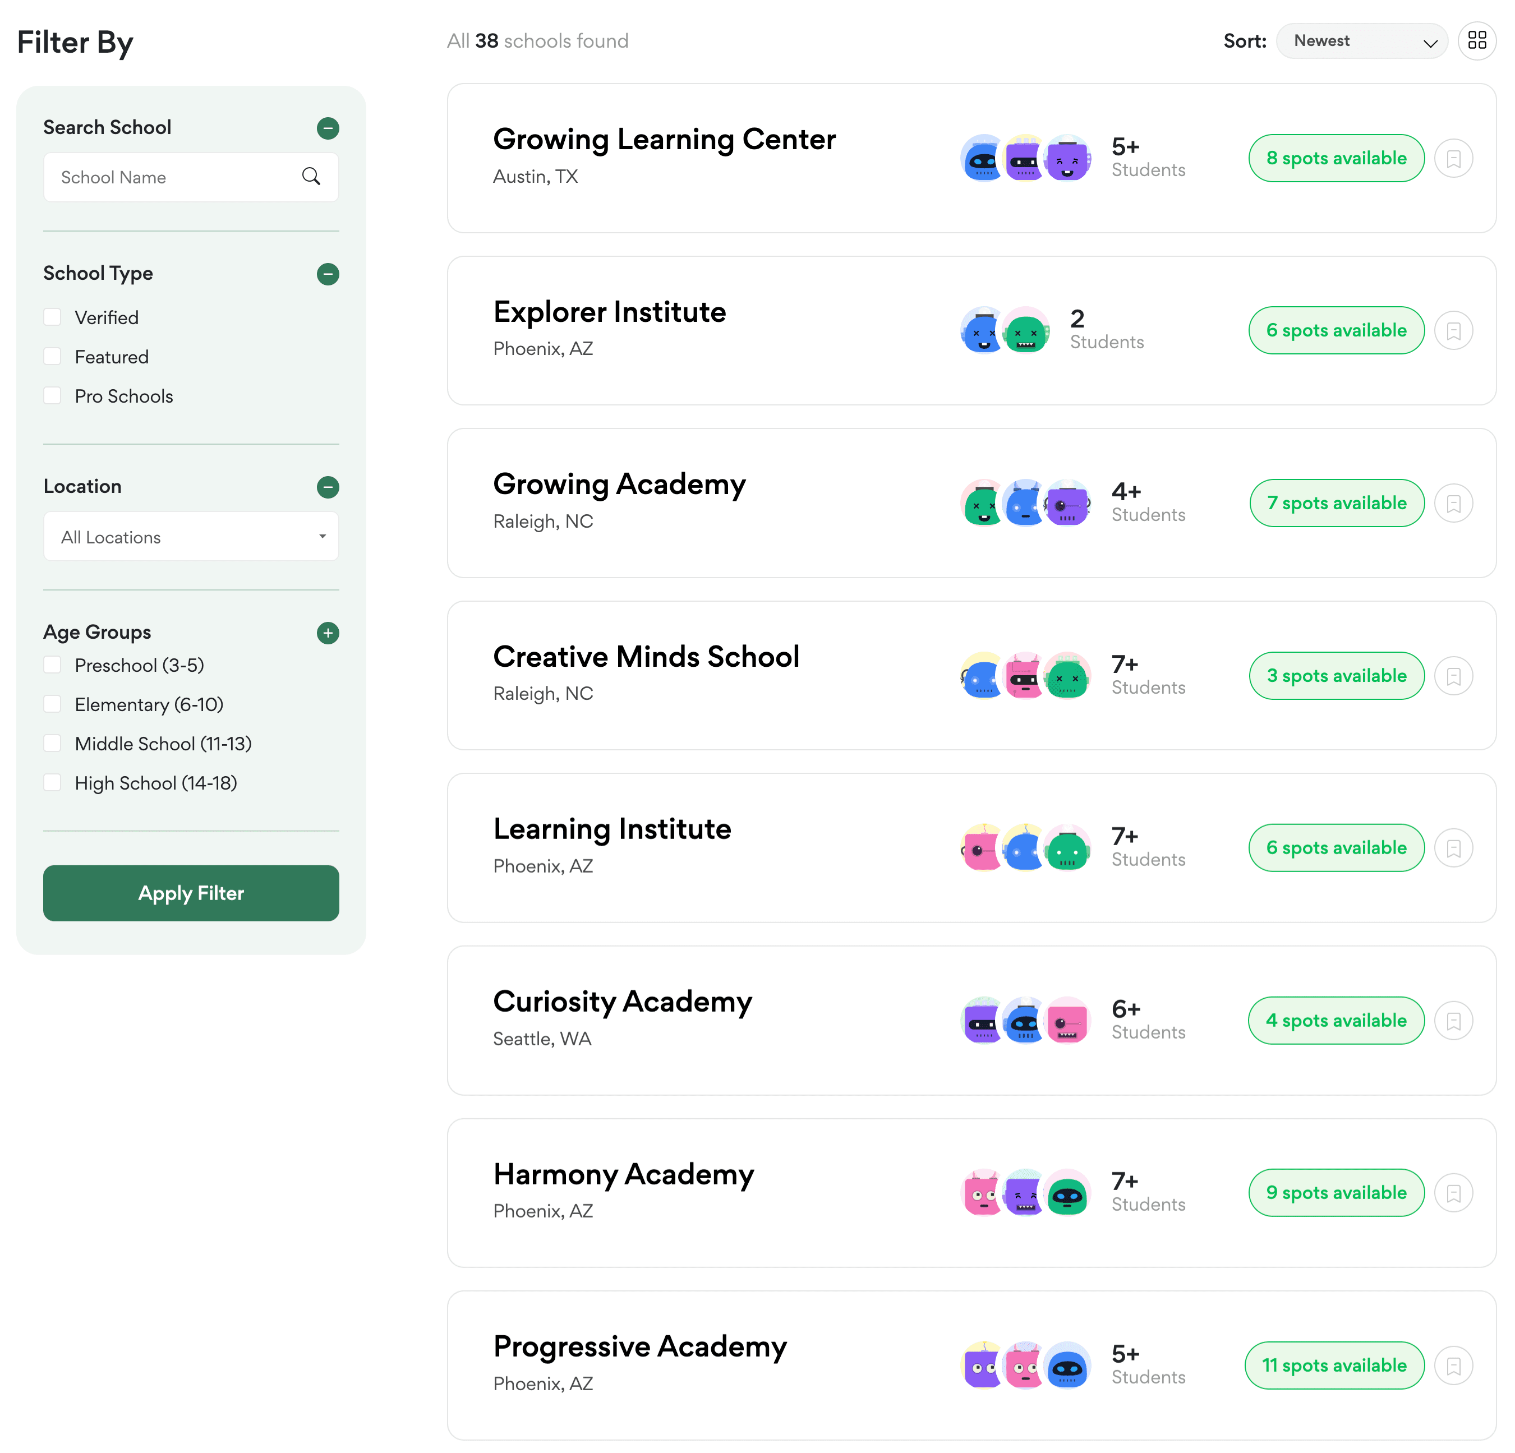
Task: Click the search magnifier icon
Action: pyautogui.click(x=311, y=177)
